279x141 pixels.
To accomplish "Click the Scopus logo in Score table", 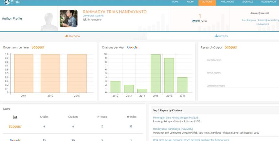I will pyautogui.click(x=15, y=126).
